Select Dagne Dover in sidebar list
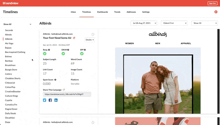The height and width of the screenshot is (125, 220). (11, 109)
